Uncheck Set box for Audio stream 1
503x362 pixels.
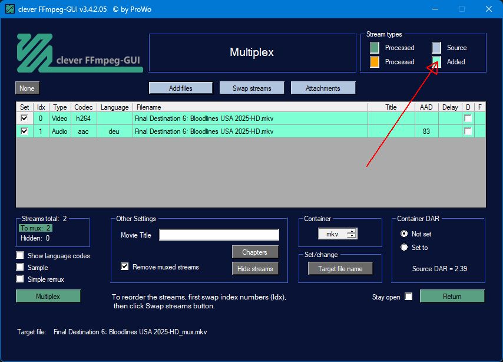[24, 131]
